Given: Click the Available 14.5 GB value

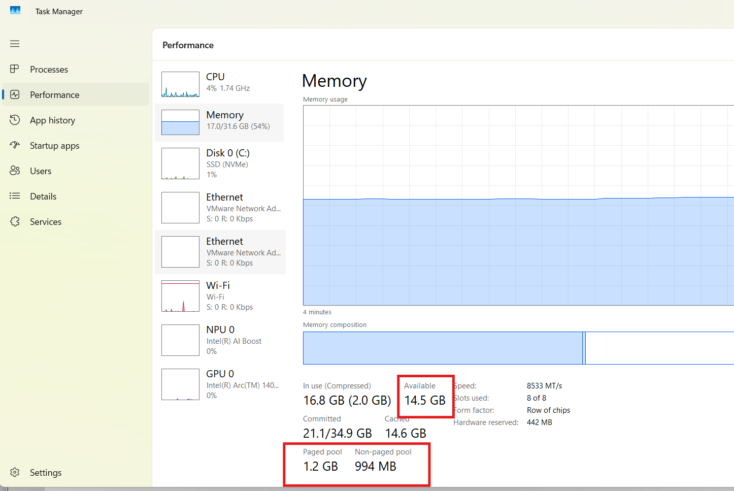Looking at the screenshot, I should (x=425, y=400).
